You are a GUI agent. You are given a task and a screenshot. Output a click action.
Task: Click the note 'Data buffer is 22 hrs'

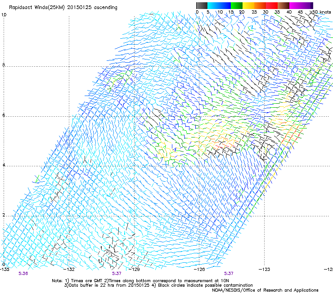click(92, 285)
